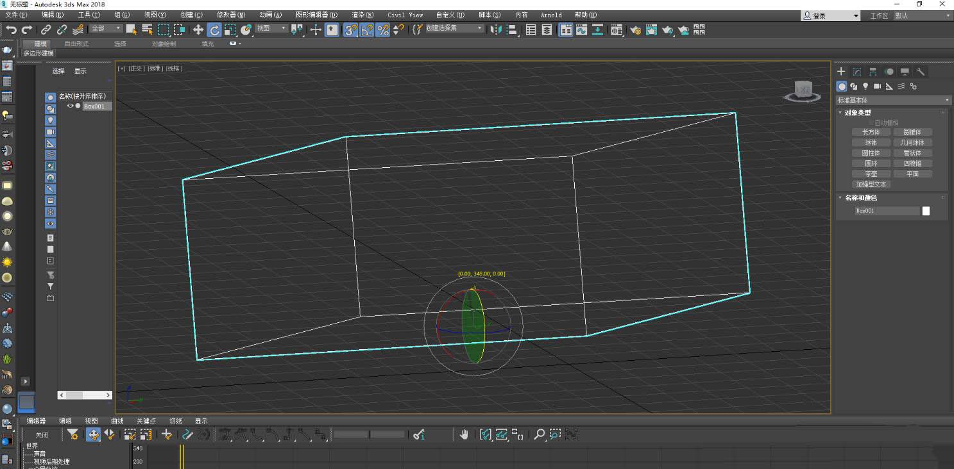The height and width of the screenshot is (469, 954).
Task: Open the Utilities wrench panel
Action: click(x=920, y=72)
